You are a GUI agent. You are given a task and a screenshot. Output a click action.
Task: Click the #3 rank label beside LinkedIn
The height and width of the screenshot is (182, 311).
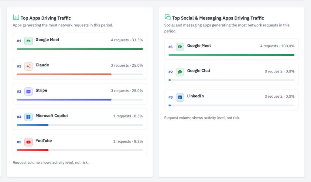pos(171,97)
